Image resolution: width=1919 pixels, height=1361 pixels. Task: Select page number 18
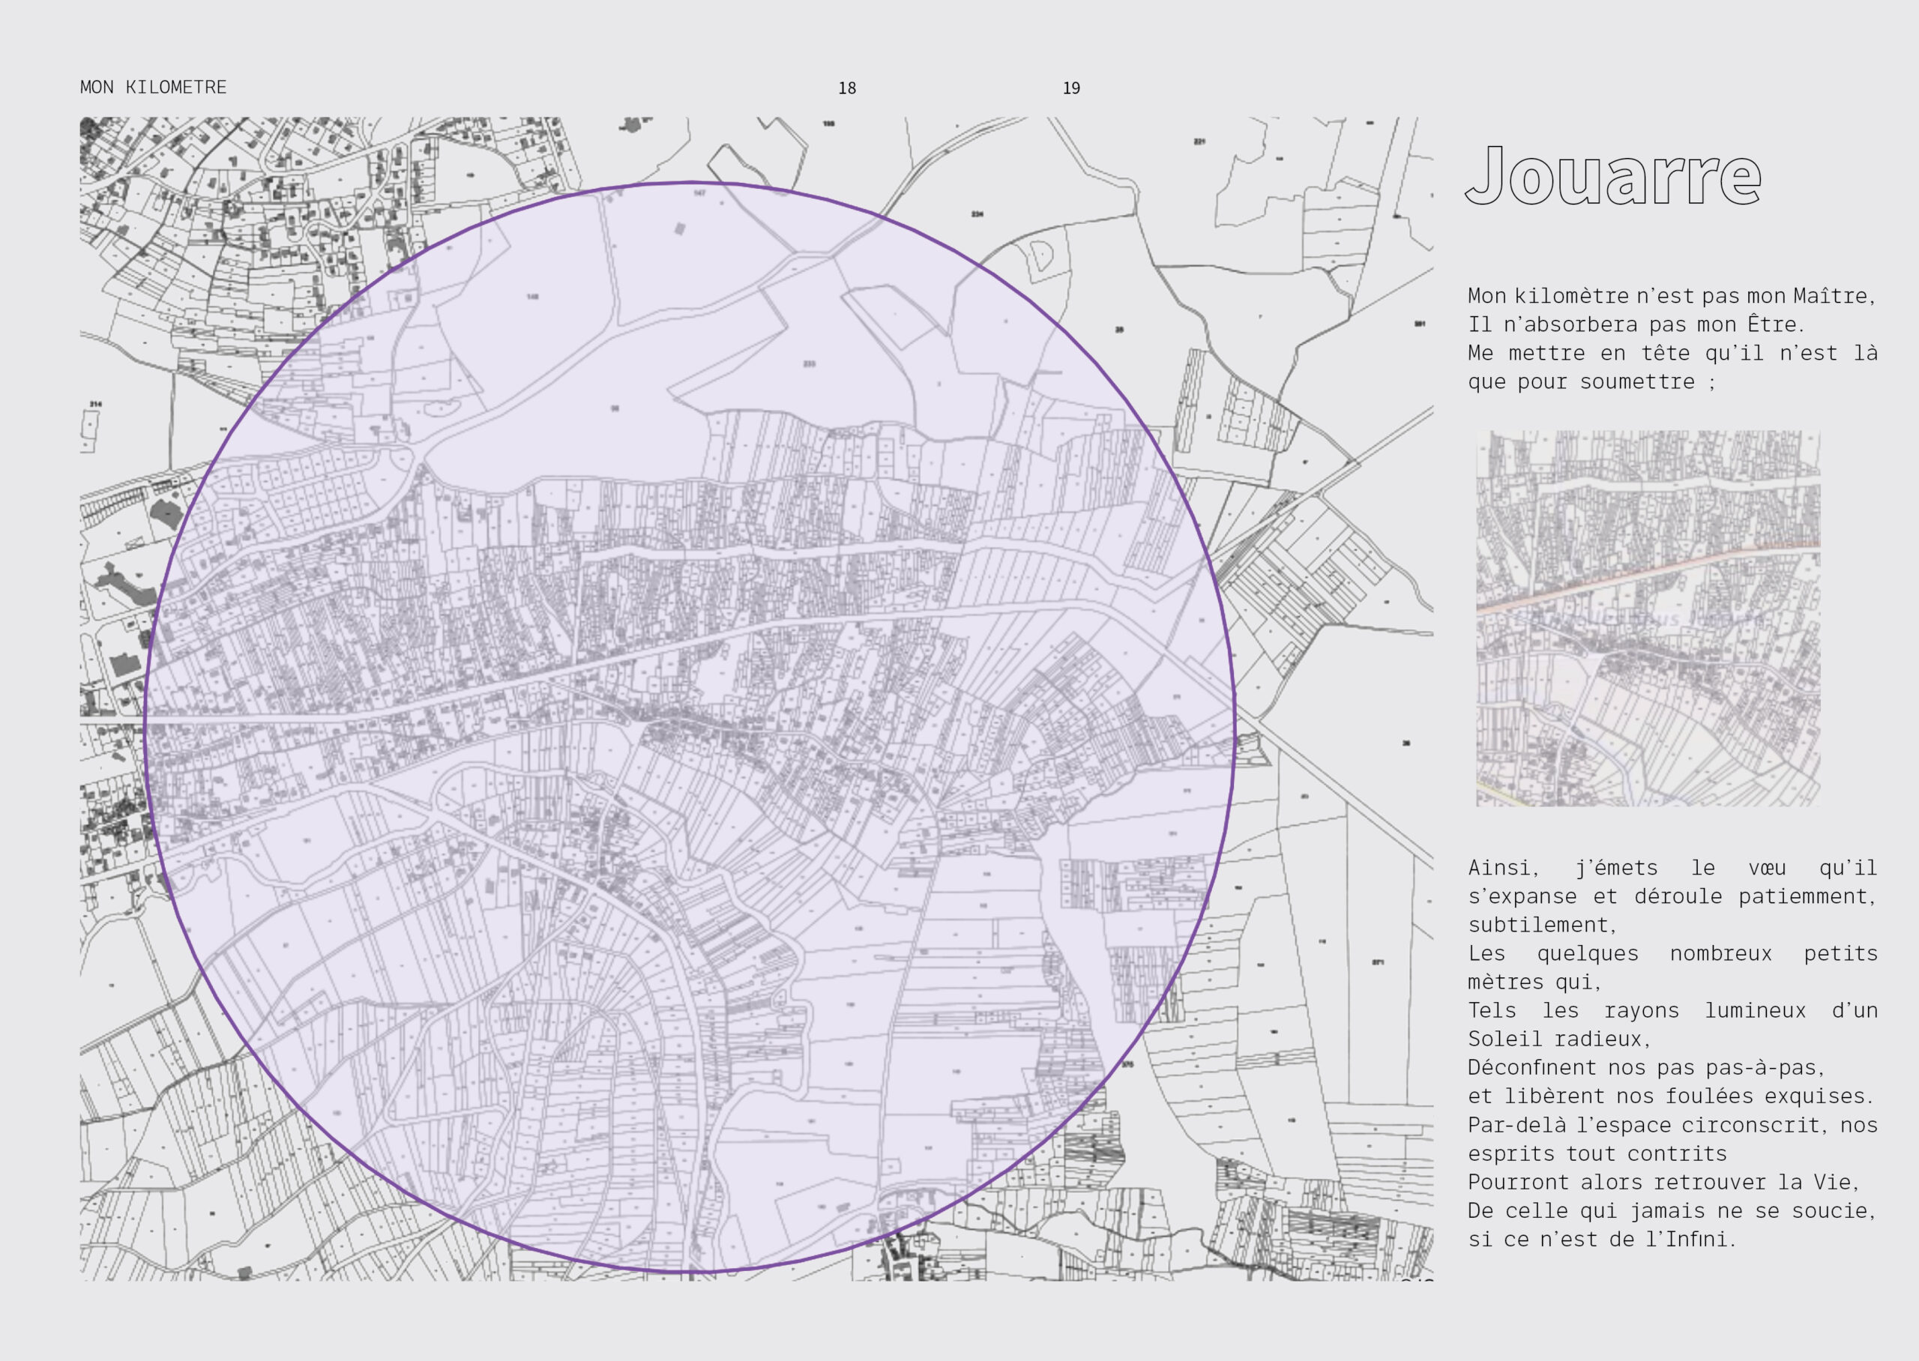(x=847, y=88)
